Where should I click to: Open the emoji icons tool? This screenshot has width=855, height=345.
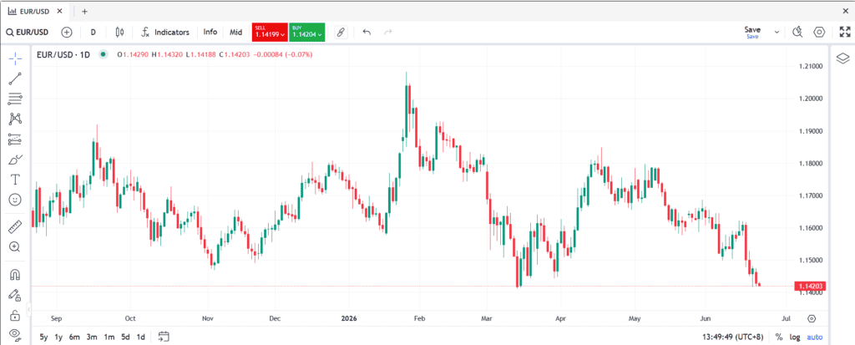coord(15,200)
